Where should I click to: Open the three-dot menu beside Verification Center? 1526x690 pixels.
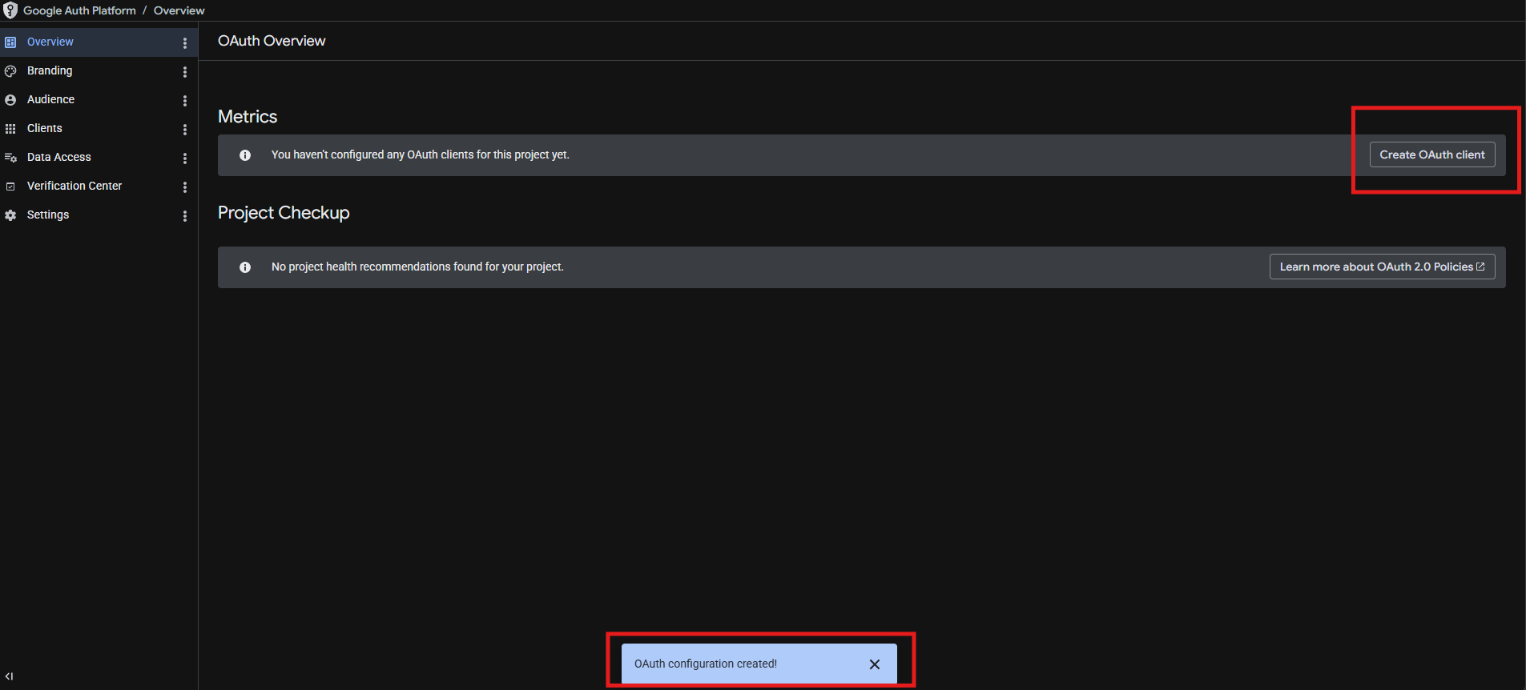coord(185,187)
